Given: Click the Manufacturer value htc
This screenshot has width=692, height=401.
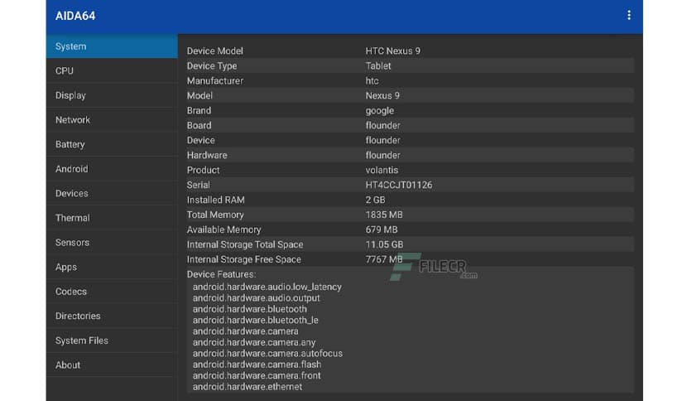Looking at the screenshot, I should [x=372, y=81].
